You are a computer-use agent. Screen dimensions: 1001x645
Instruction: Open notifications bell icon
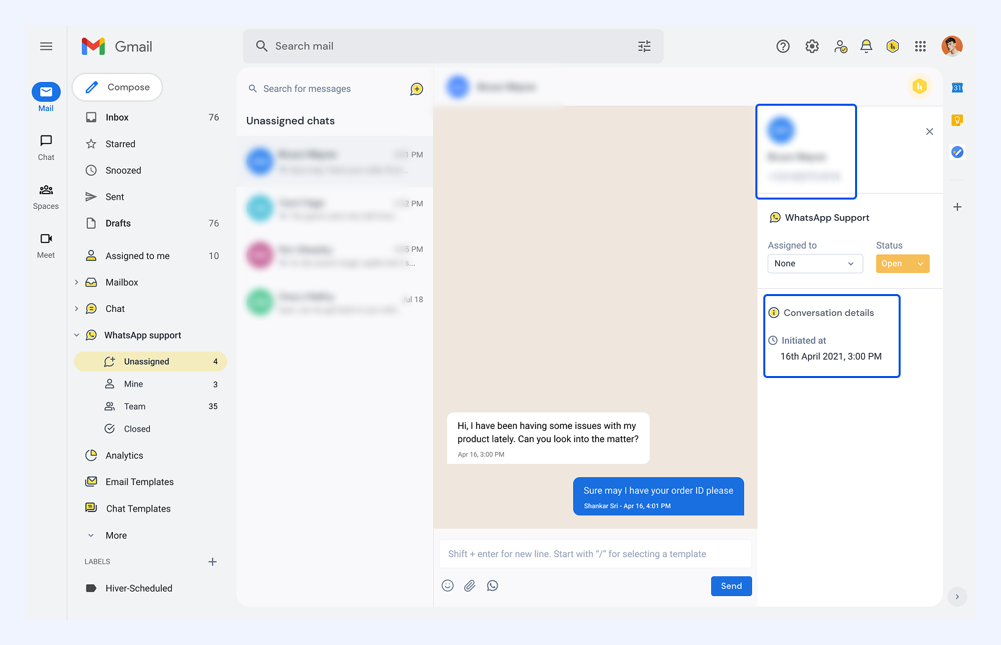[866, 46]
